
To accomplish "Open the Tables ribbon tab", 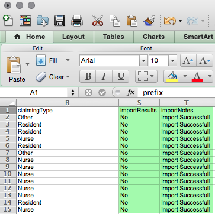I will click(x=114, y=37).
